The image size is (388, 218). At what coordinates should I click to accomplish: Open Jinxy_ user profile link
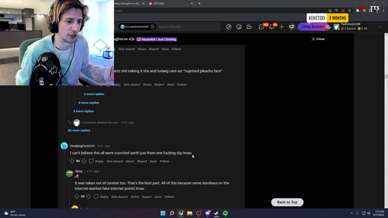click(x=79, y=171)
